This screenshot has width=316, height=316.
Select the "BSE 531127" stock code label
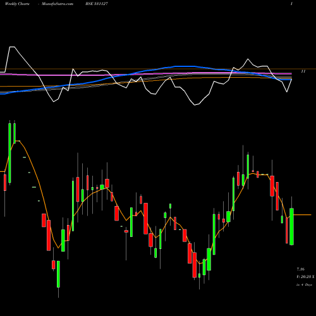click(97, 4)
